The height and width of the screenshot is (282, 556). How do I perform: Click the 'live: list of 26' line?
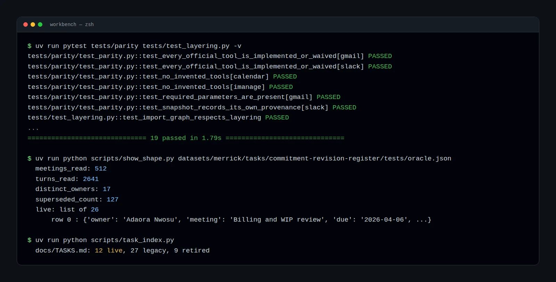coord(67,210)
